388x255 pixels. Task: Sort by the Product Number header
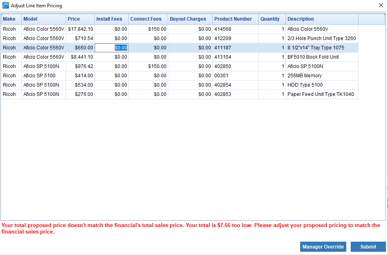click(236, 19)
